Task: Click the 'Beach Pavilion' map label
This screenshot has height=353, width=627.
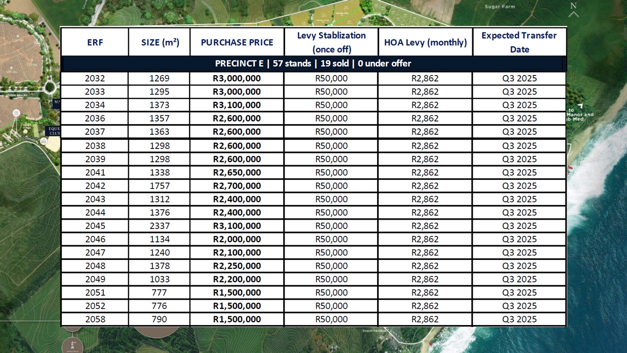Action: tap(374, 331)
